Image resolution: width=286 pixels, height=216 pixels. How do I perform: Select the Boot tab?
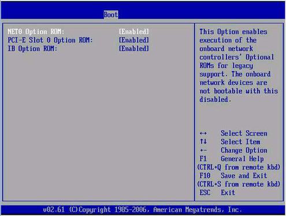[111, 14]
